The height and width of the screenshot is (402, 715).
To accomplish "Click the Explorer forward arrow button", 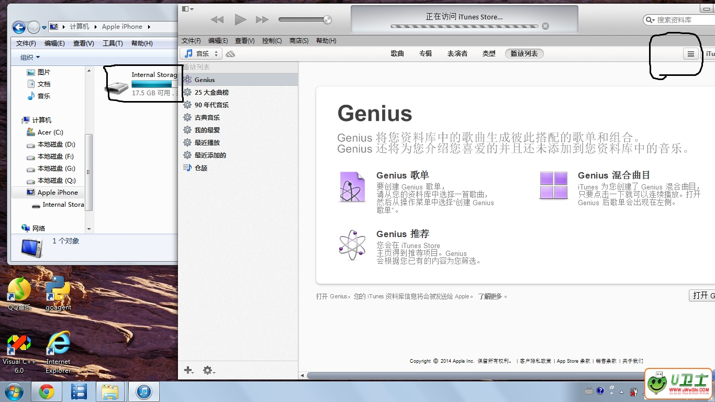I will pos(33,27).
